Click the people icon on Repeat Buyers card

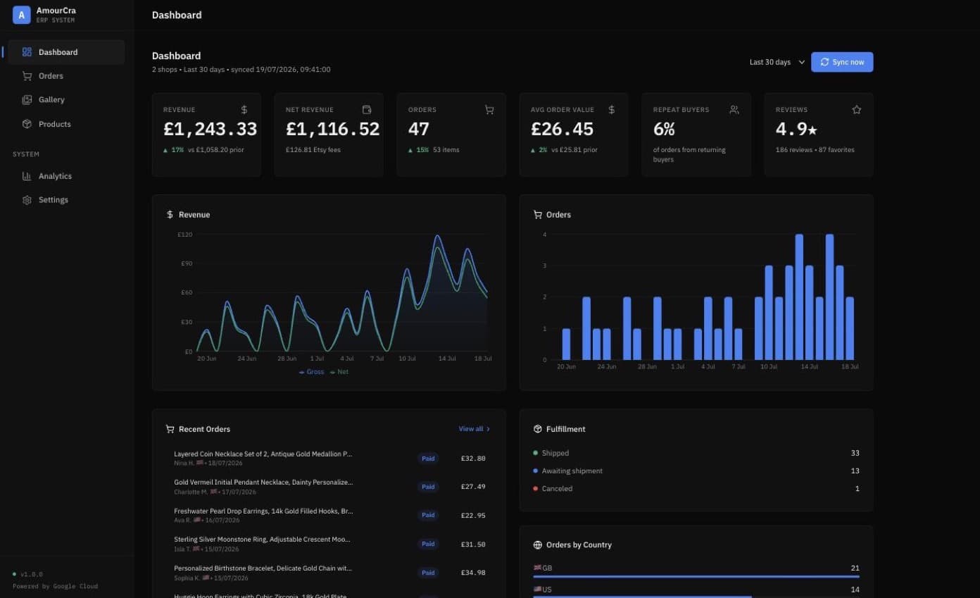point(734,110)
